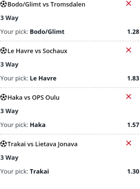Click soccer ball icon beside Trakai match
The height and width of the screenshot is (189, 140).
[x=3, y=144]
